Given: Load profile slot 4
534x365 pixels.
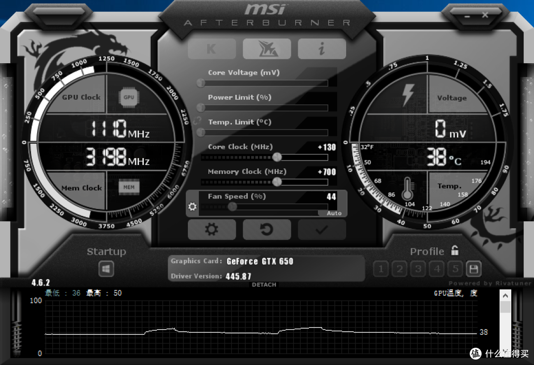Looking at the screenshot, I should point(437,269).
